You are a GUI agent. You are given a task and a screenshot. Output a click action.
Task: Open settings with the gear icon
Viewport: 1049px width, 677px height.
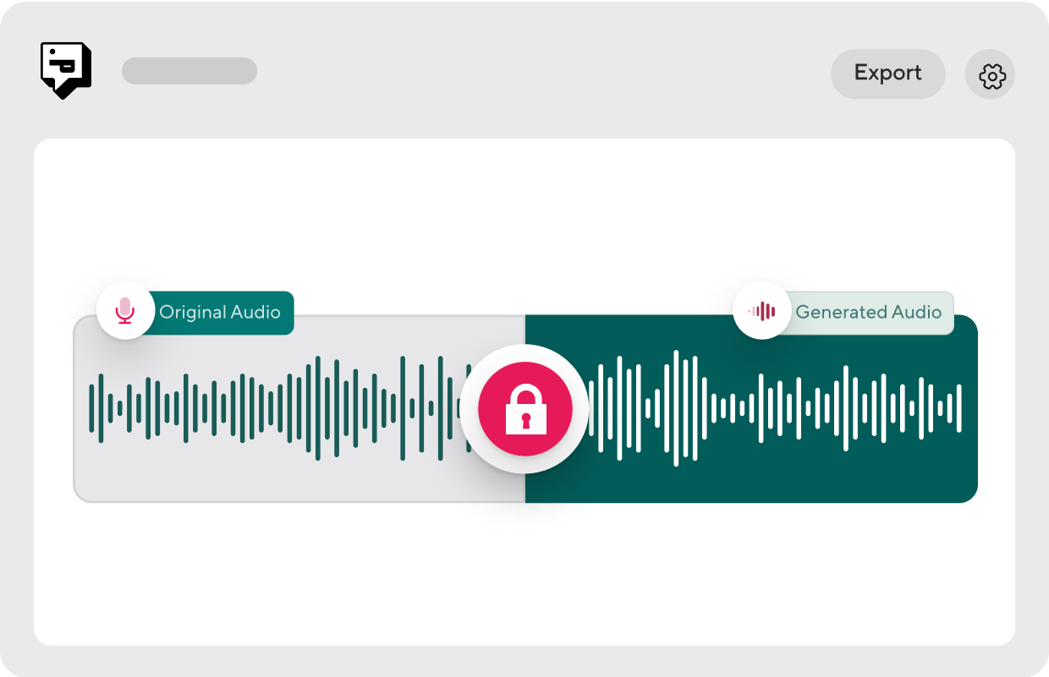(x=991, y=75)
